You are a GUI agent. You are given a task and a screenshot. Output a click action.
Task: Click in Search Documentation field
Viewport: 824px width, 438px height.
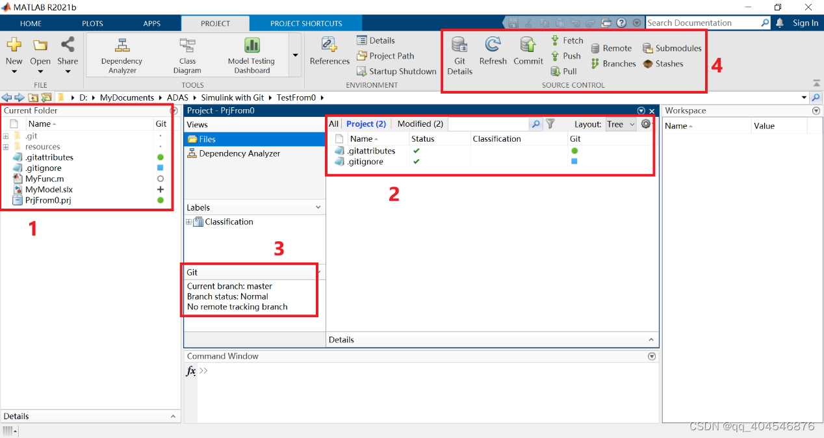(x=702, y=23)
